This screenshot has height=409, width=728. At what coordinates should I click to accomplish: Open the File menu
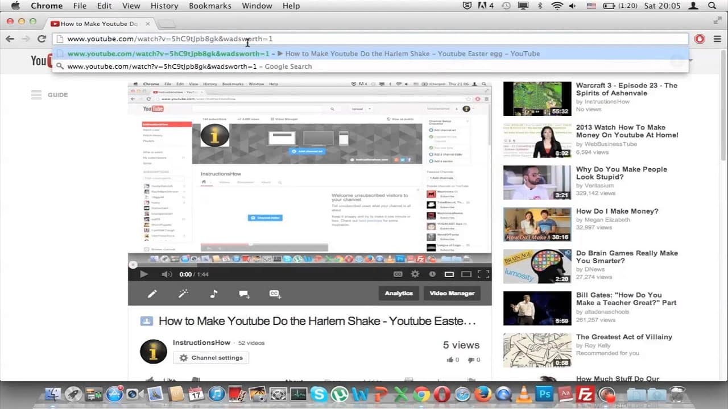click(x=80, y=6)
